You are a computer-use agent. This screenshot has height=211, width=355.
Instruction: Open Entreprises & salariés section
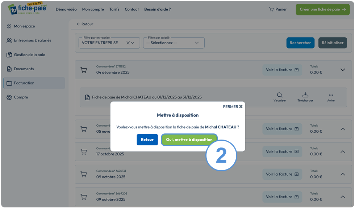tap(29, 40)
